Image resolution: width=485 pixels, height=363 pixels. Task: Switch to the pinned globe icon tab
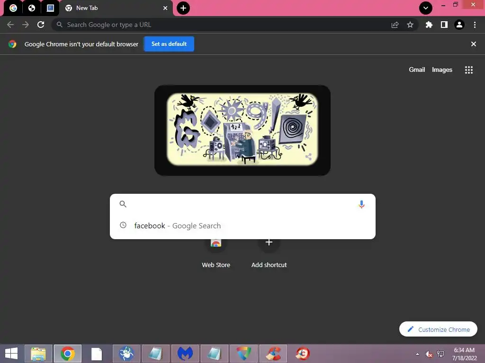coord(32,8)
